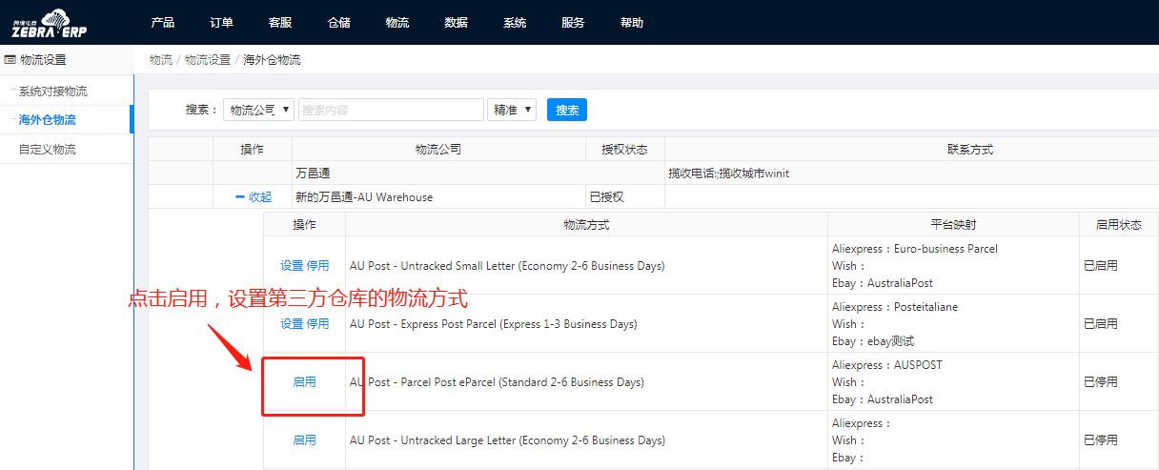
Task: Click 停用 for Express Post Parcel
Action: 317,324
